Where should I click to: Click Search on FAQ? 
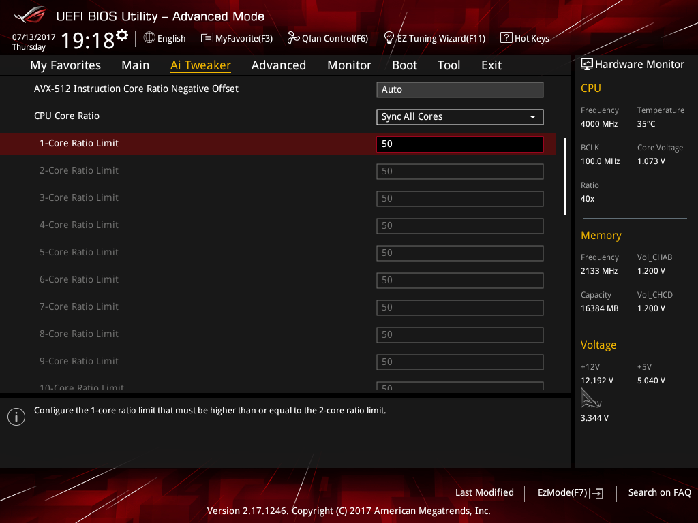[659, 492]
